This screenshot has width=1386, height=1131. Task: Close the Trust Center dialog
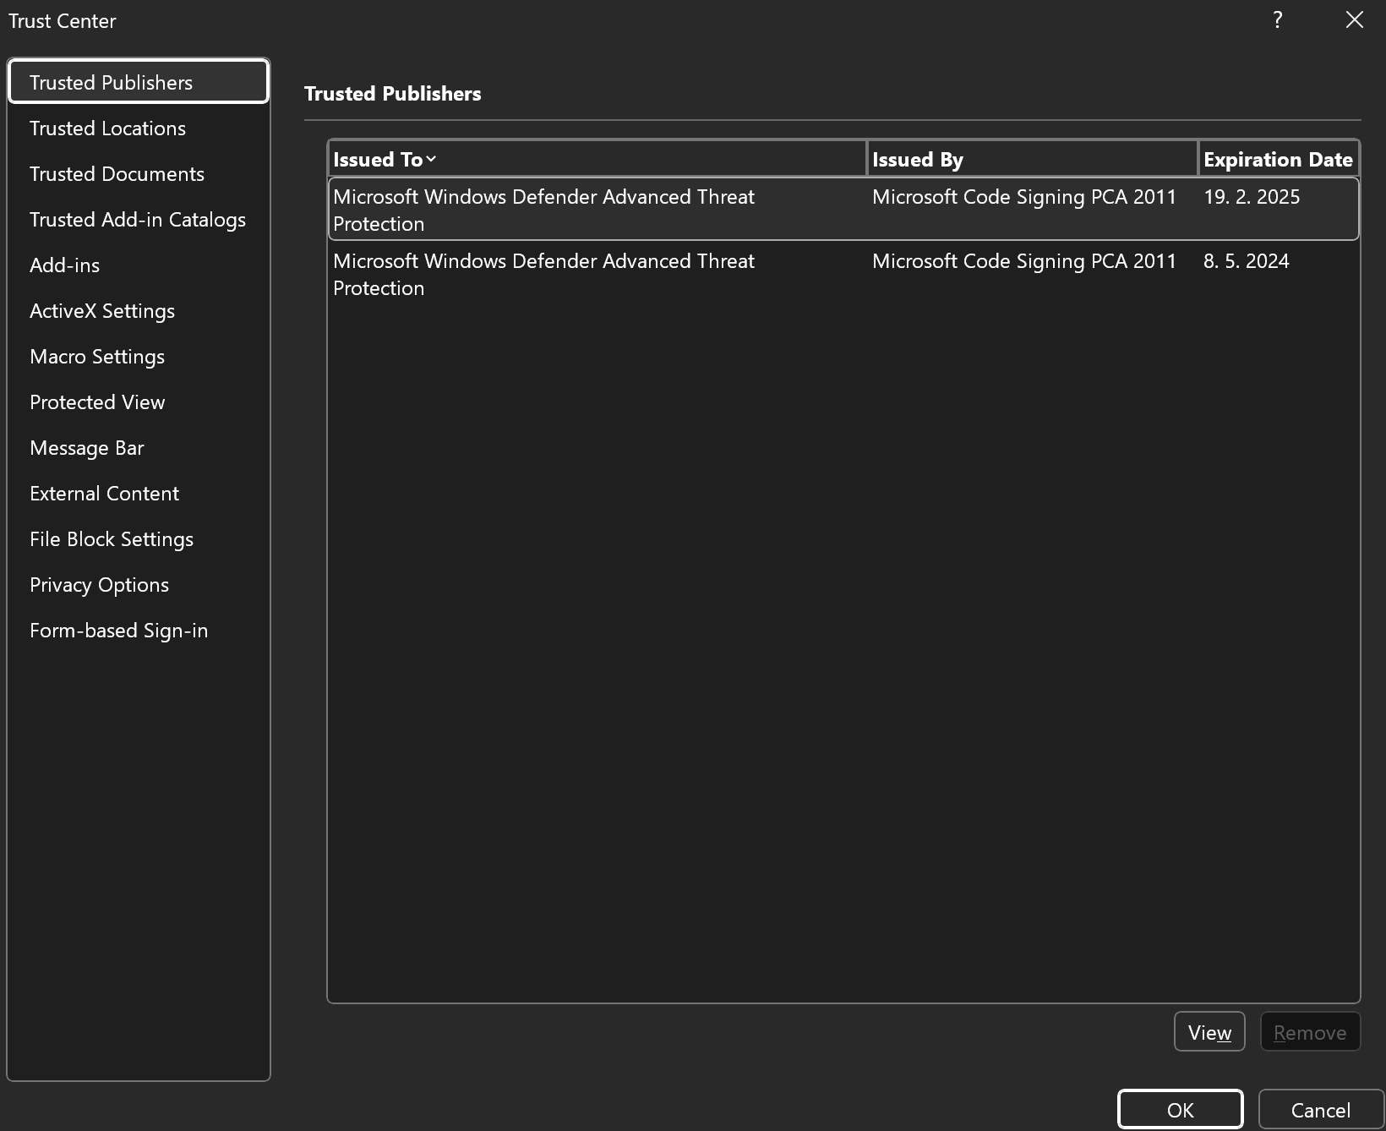[x=1354, y=20]
